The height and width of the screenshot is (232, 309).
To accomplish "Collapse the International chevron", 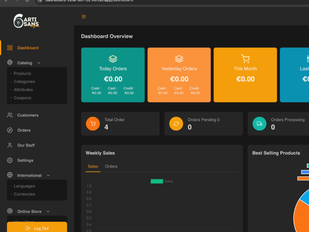I will (48, 175).
